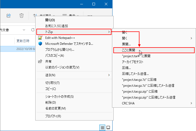Choose 圧縮してメール送信...
196x131 pixels.
pyautogui.click(x=154, y=74)
